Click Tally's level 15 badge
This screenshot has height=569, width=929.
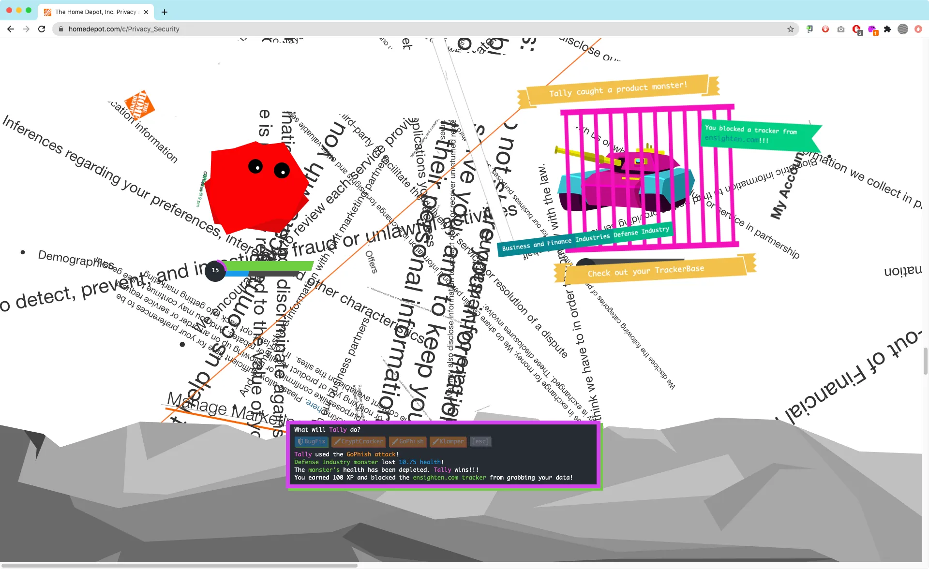pos(215,270)
